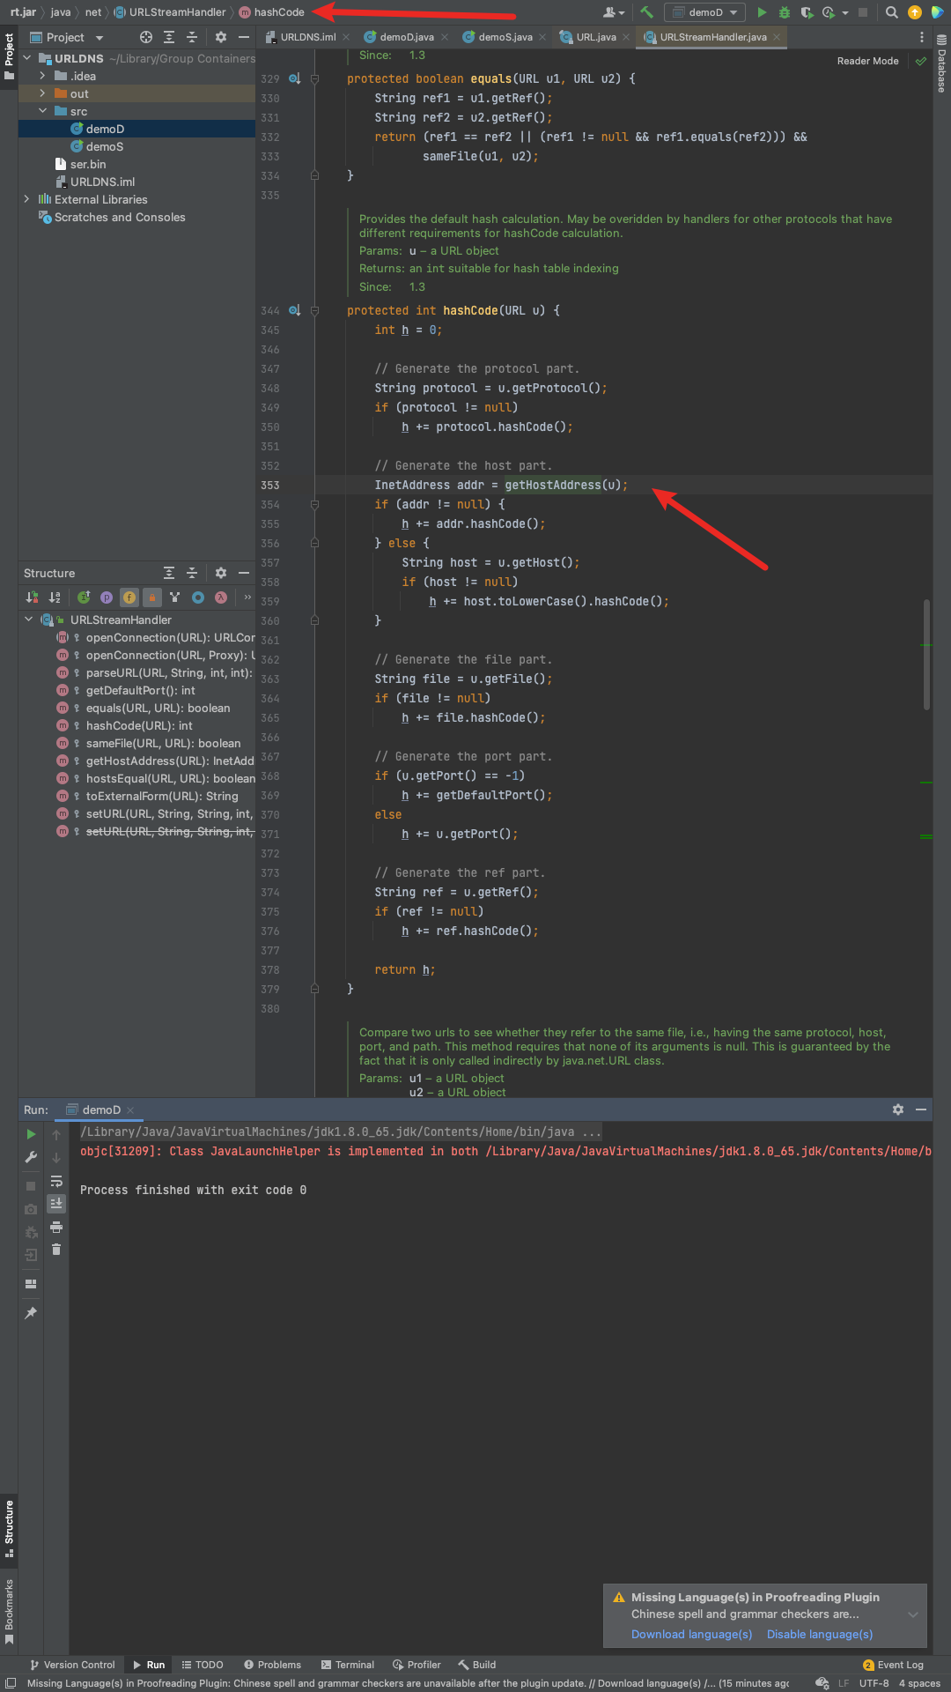This screenshot has width=951, height=1692.
Task: Open the Terminal tool window tab
Action: (x=348, y=1665)
